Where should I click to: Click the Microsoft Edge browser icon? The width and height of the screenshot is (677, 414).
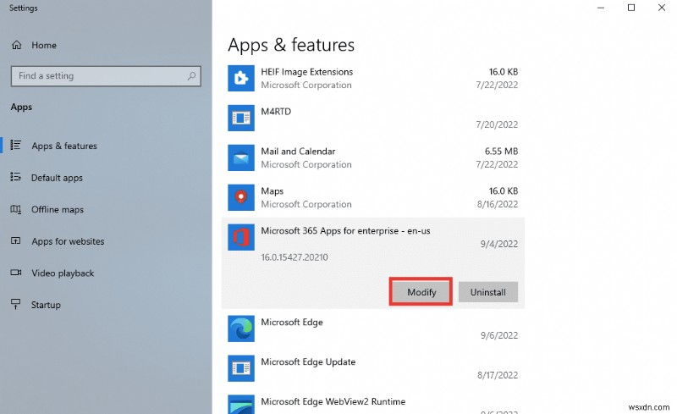(241, 328)
